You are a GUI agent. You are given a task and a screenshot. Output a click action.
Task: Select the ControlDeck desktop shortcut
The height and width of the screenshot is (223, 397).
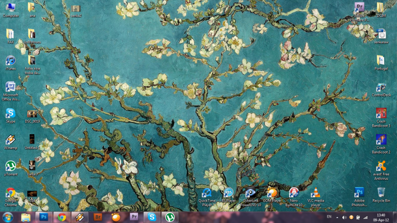point(381,87)
